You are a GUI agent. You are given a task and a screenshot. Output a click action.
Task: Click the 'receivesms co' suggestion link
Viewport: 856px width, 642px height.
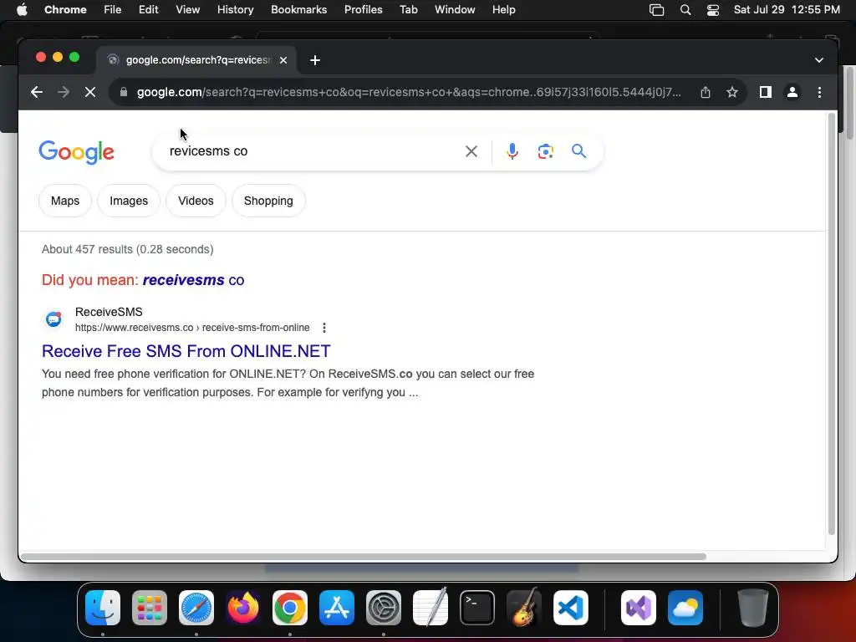(x=193, y=280)
